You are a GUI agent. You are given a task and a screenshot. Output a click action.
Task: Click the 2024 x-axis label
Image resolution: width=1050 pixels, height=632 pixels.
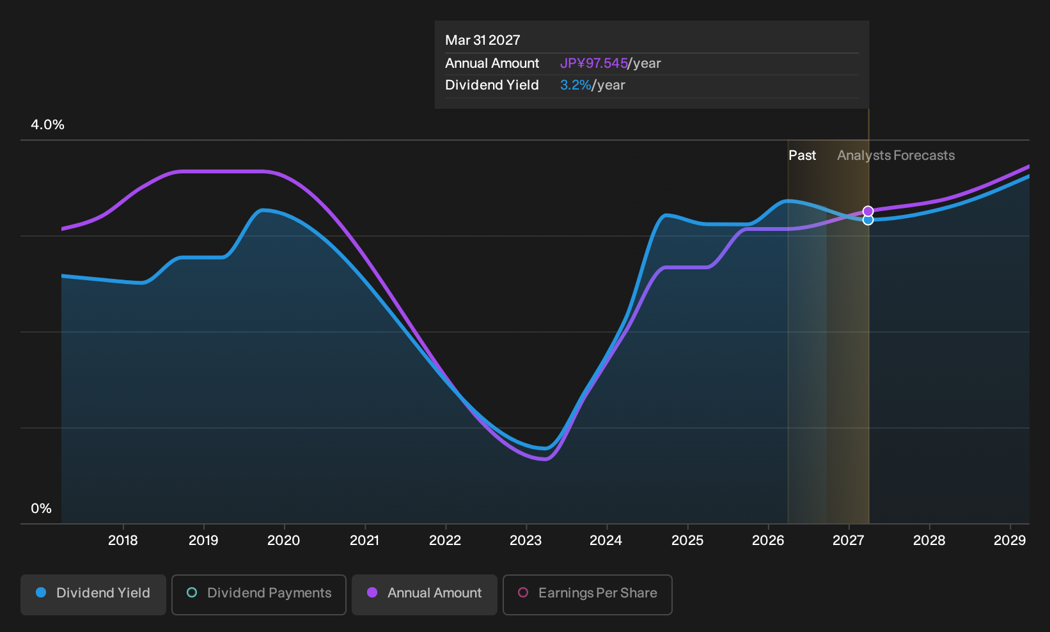pyautogui.click(x=606, y=541)
